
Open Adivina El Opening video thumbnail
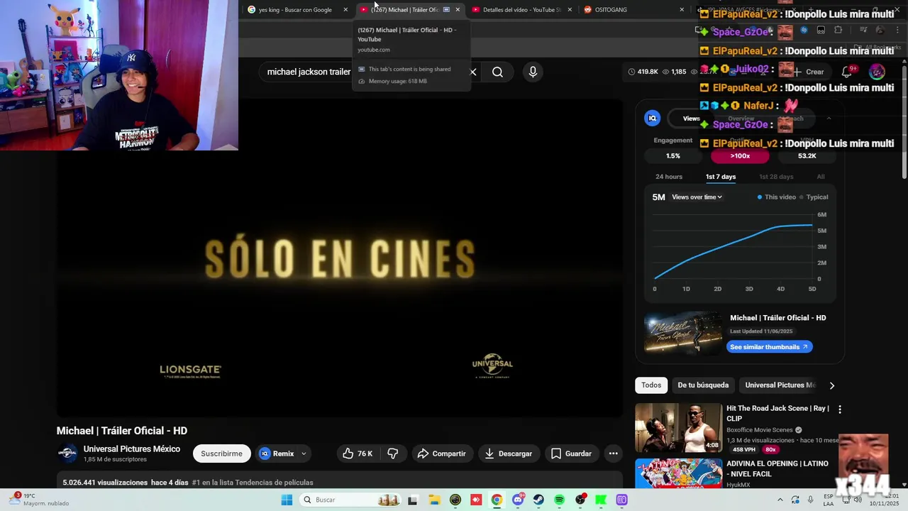tap(679, 474)
